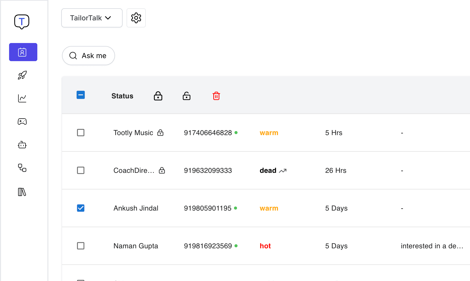Open the rocket launch icon in sidebar
Screen dimensions: 470x281
22,75
